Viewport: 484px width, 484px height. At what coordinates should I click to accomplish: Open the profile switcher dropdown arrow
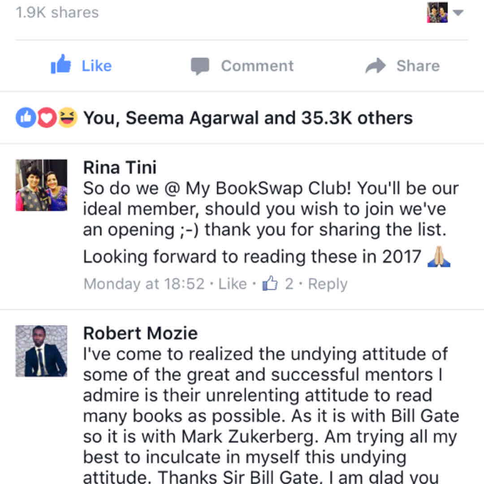tap(458, 13)
